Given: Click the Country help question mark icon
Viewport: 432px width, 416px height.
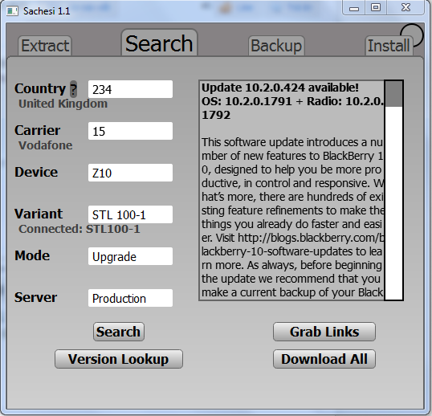Looking at the screenshot, I should (73, 89).
